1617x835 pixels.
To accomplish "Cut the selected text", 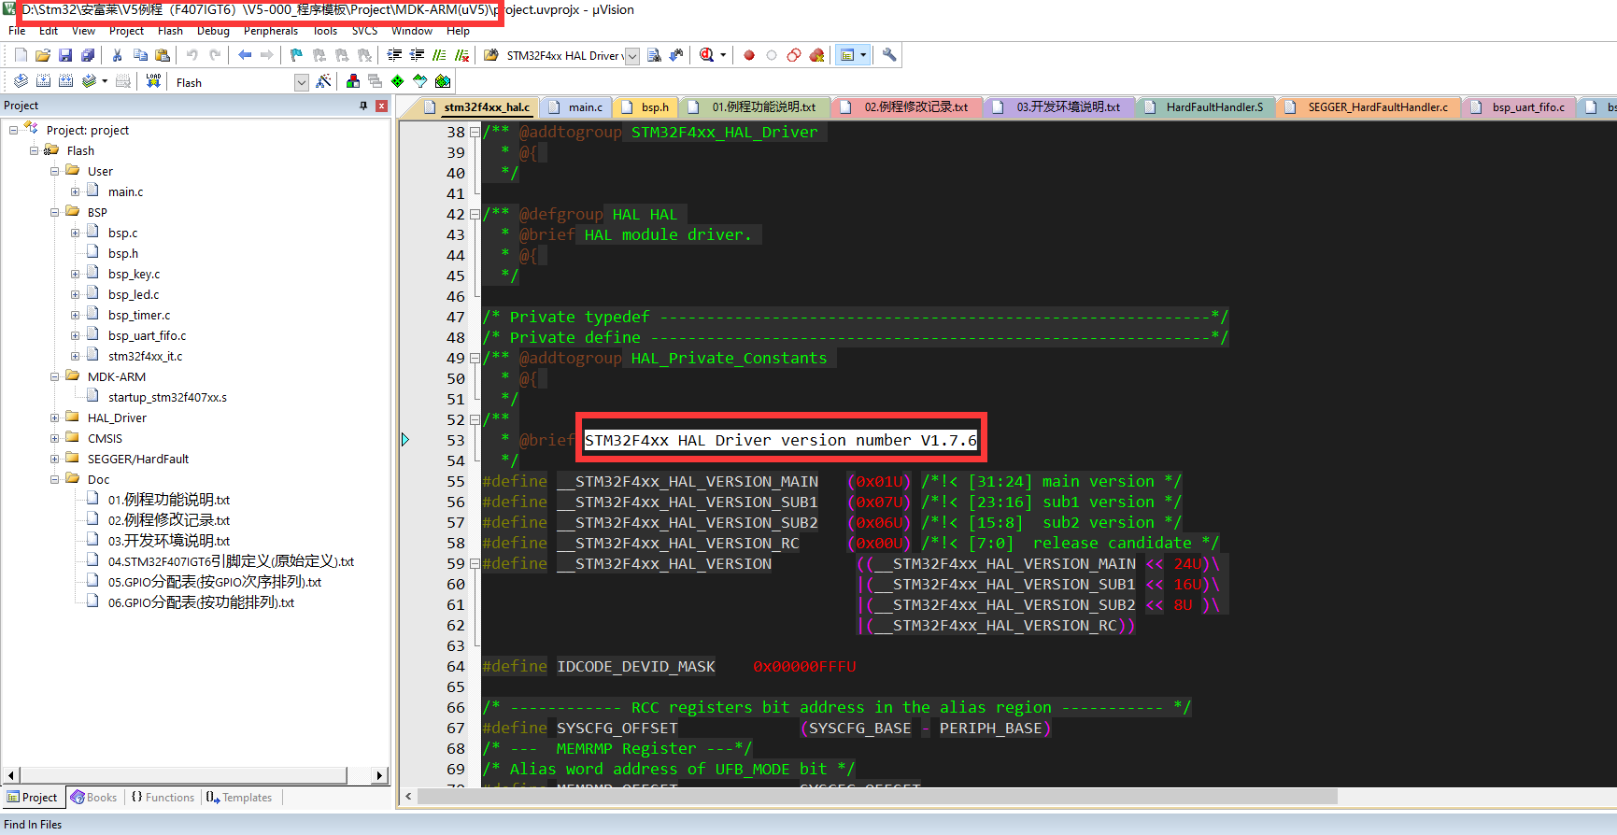I will 118,55.
